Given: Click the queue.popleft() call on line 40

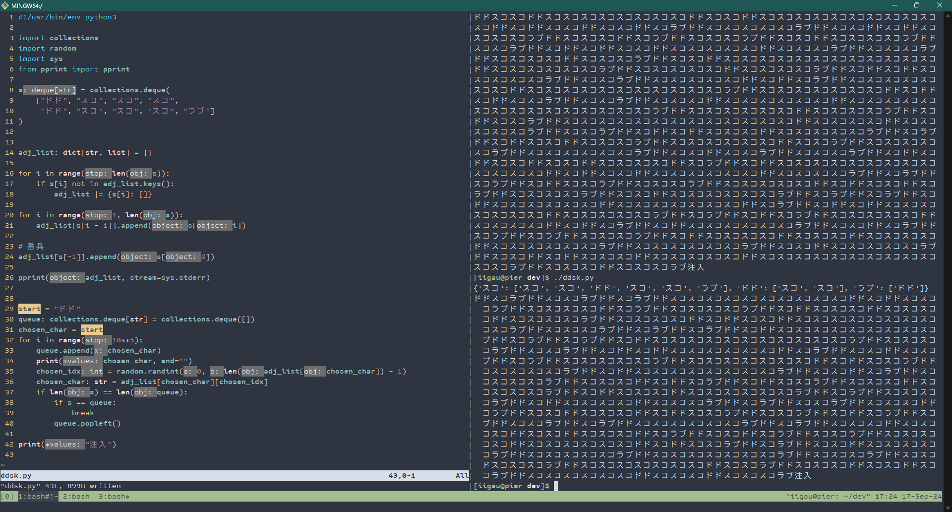Looking at the screenshot, I should 87,424.
